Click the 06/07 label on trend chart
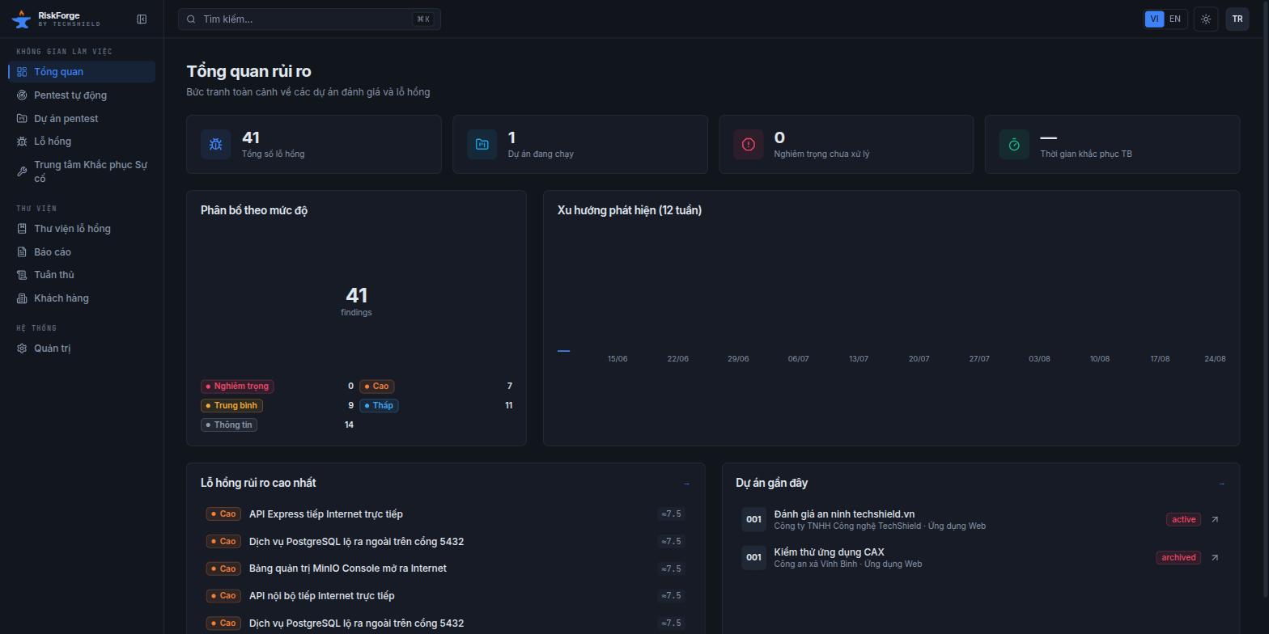The height and width of the screenshot is (634, 1269). [798, 359]
